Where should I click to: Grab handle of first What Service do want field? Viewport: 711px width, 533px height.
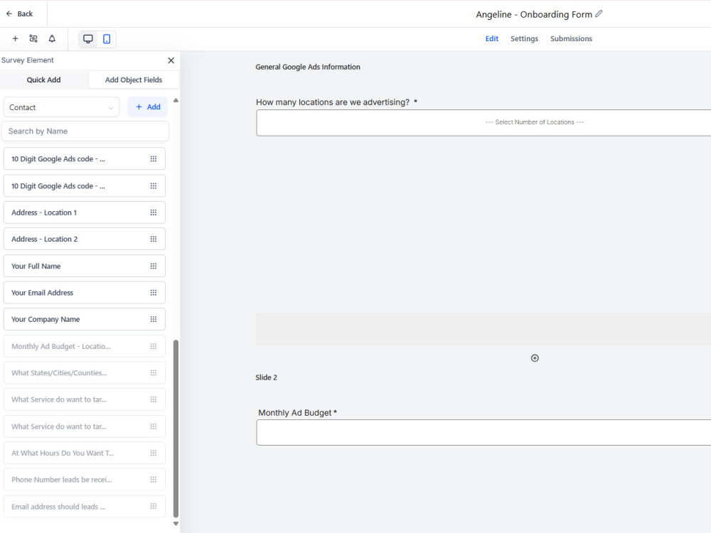[x=154, y=399]
